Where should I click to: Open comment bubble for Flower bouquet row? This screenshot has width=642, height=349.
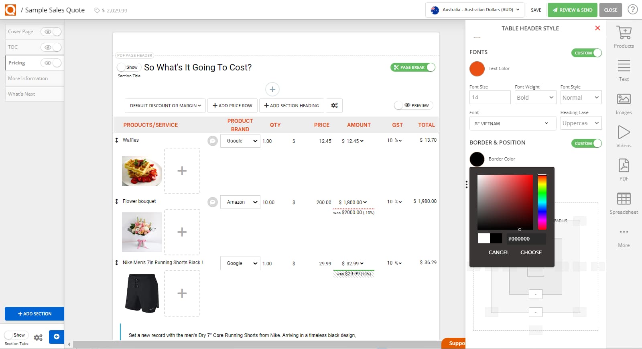click(213, 202)
